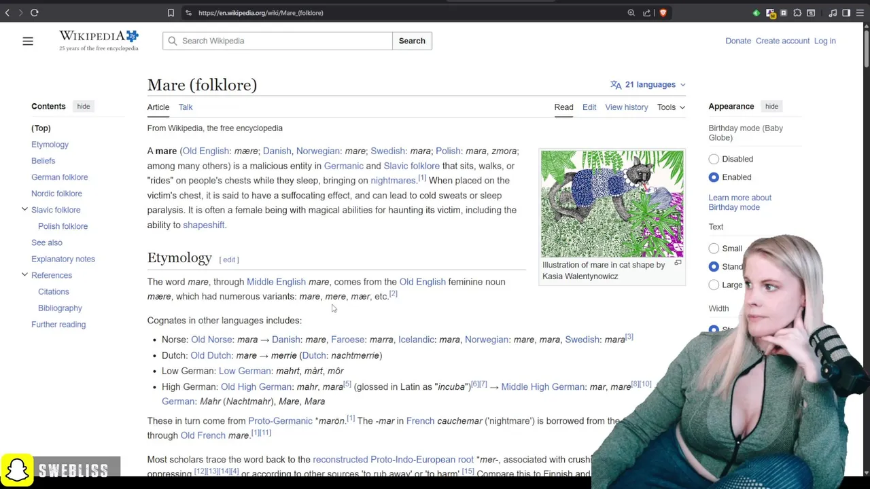Click the Wikipedia 25 years logo
The width and height of the screenshot is (870, 489).
pyautogui.click(x=99, y=41)
